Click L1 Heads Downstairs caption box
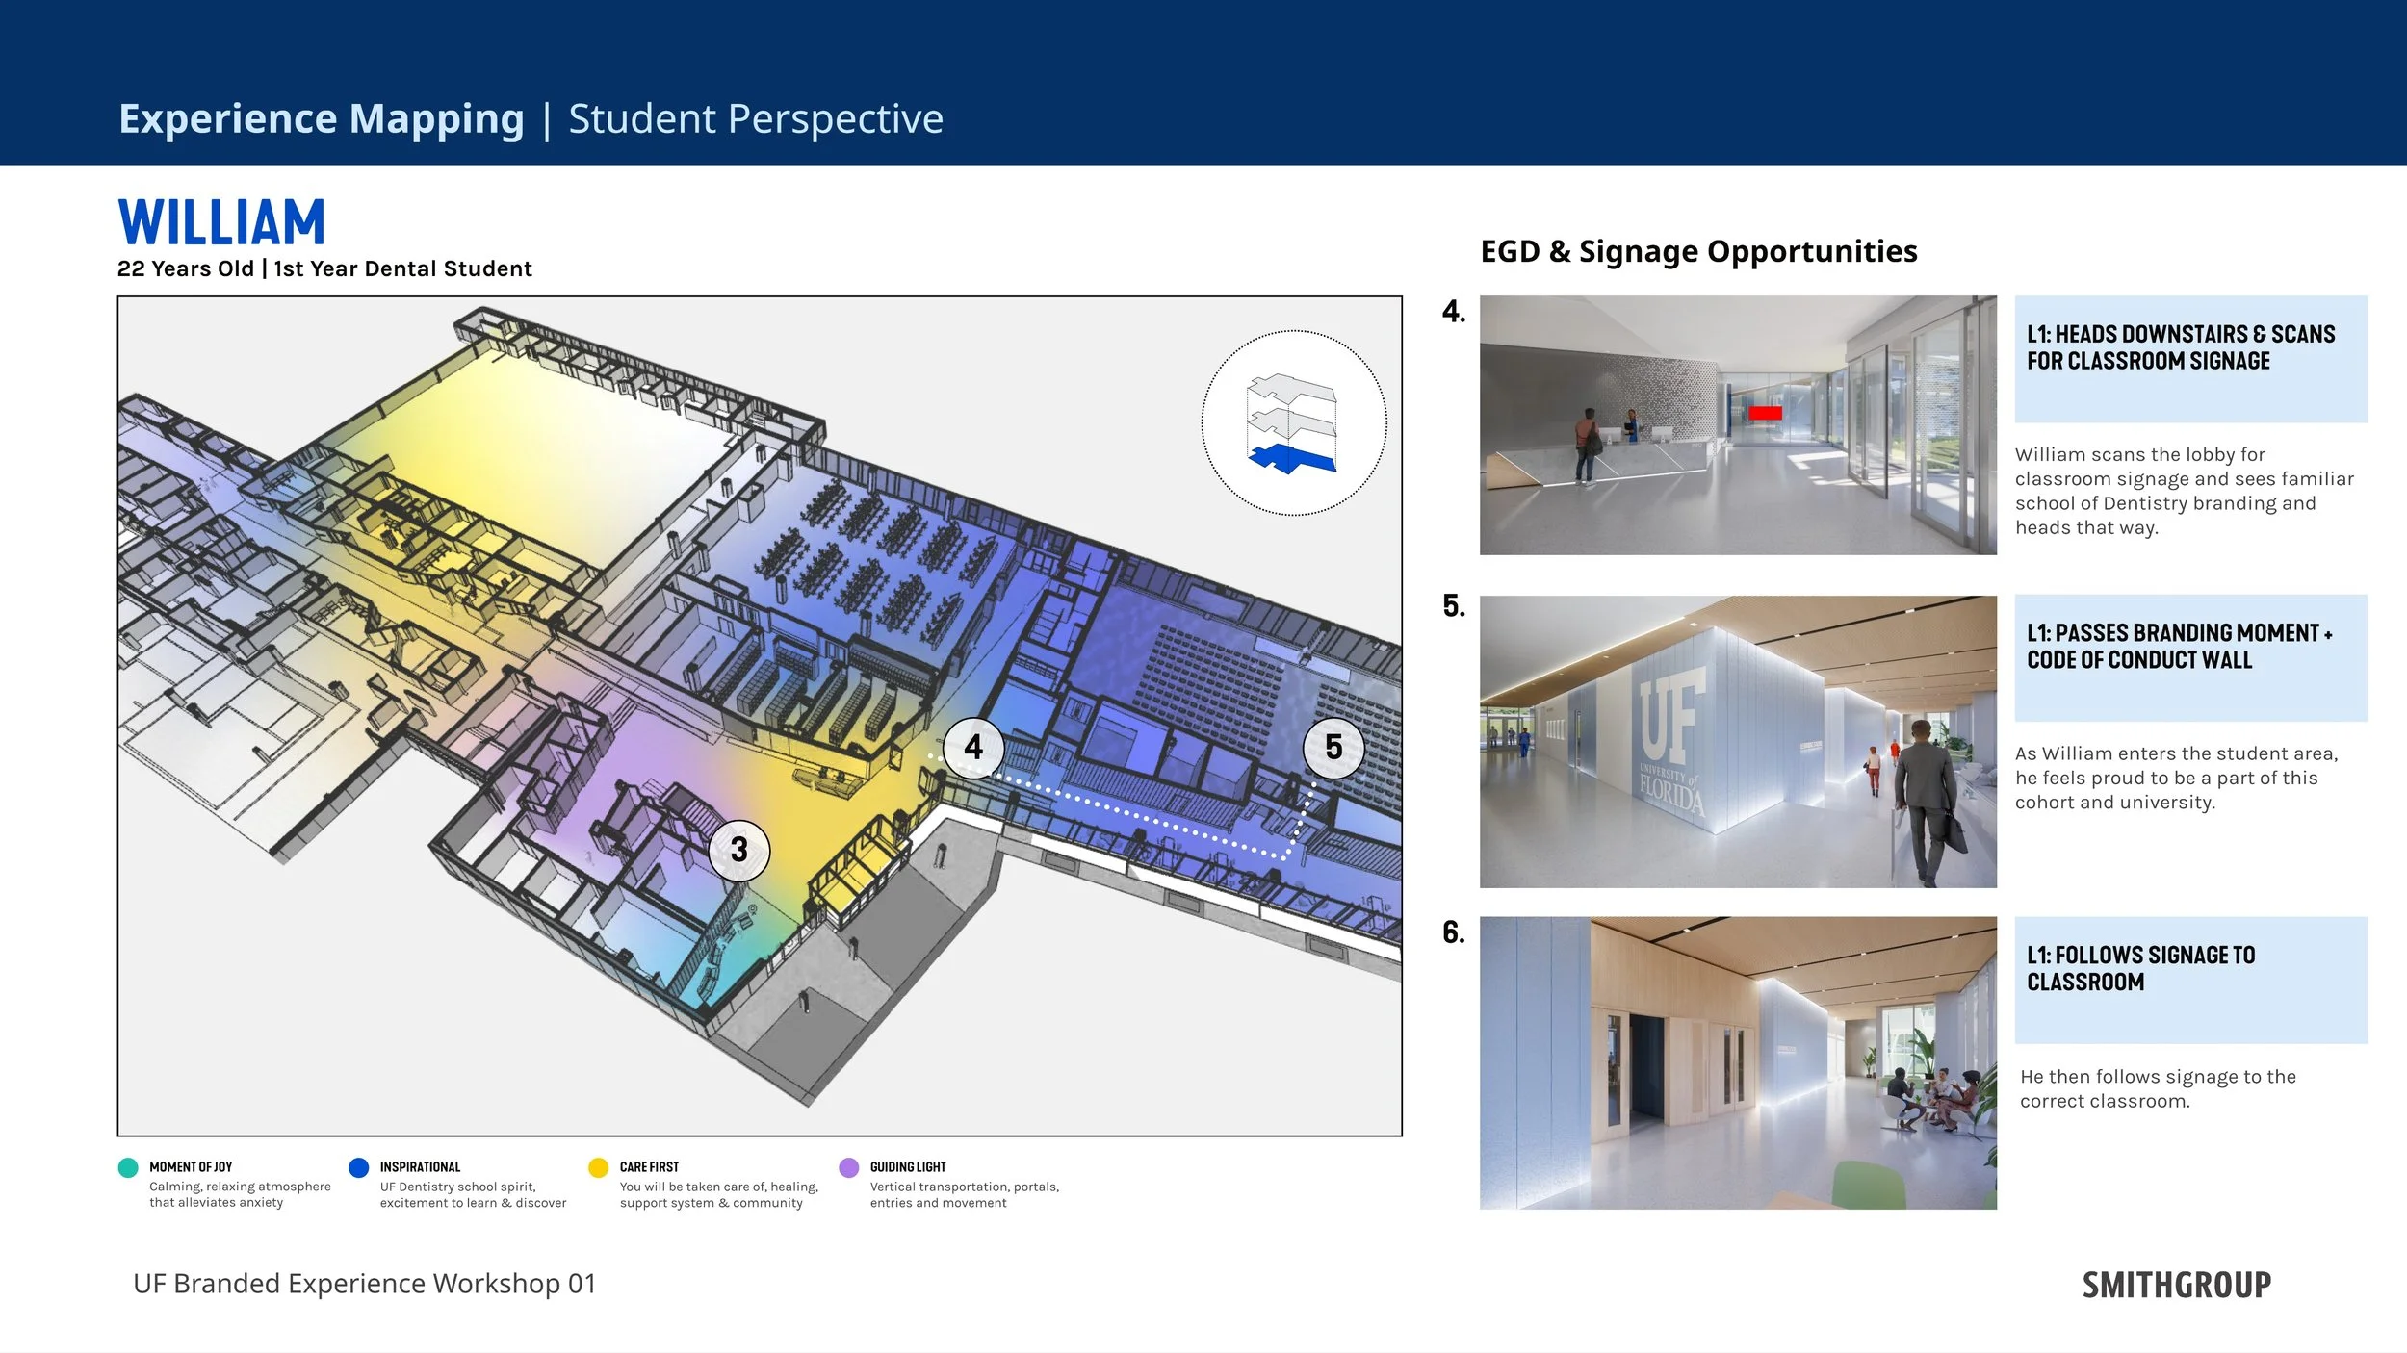Image resolution: width=2407 pixels, height=1353 pixels. [x=2190, y=359]
